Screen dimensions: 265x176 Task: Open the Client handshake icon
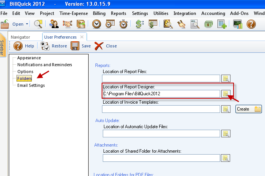click(67, 24)
